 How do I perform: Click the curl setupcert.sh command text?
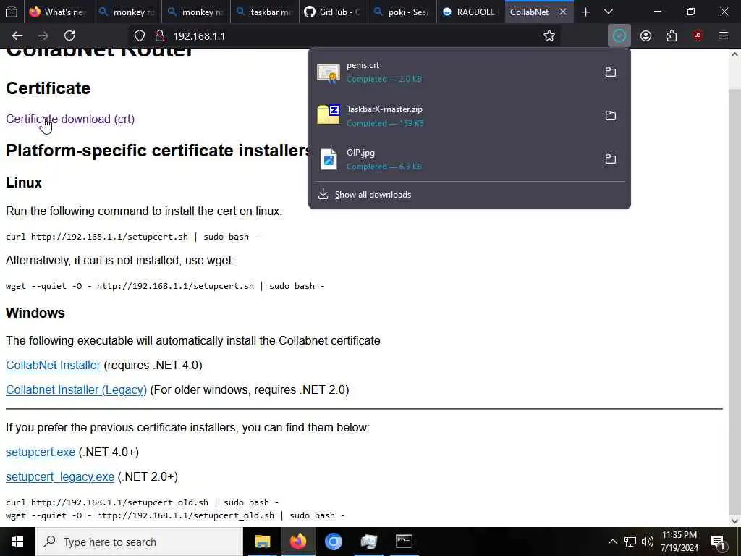(x=132, y=237)
